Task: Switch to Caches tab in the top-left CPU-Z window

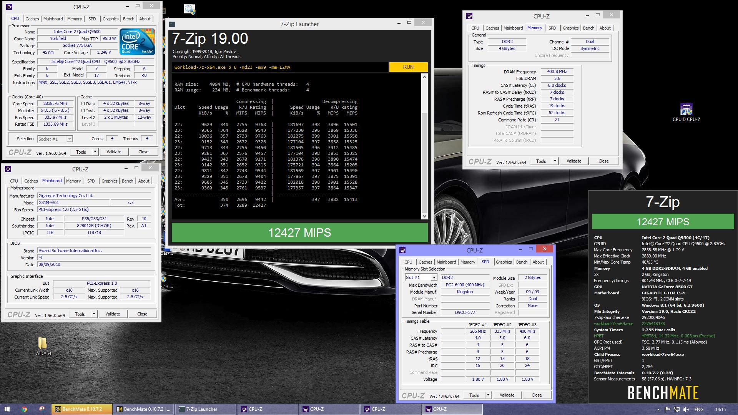Action: 32,19
